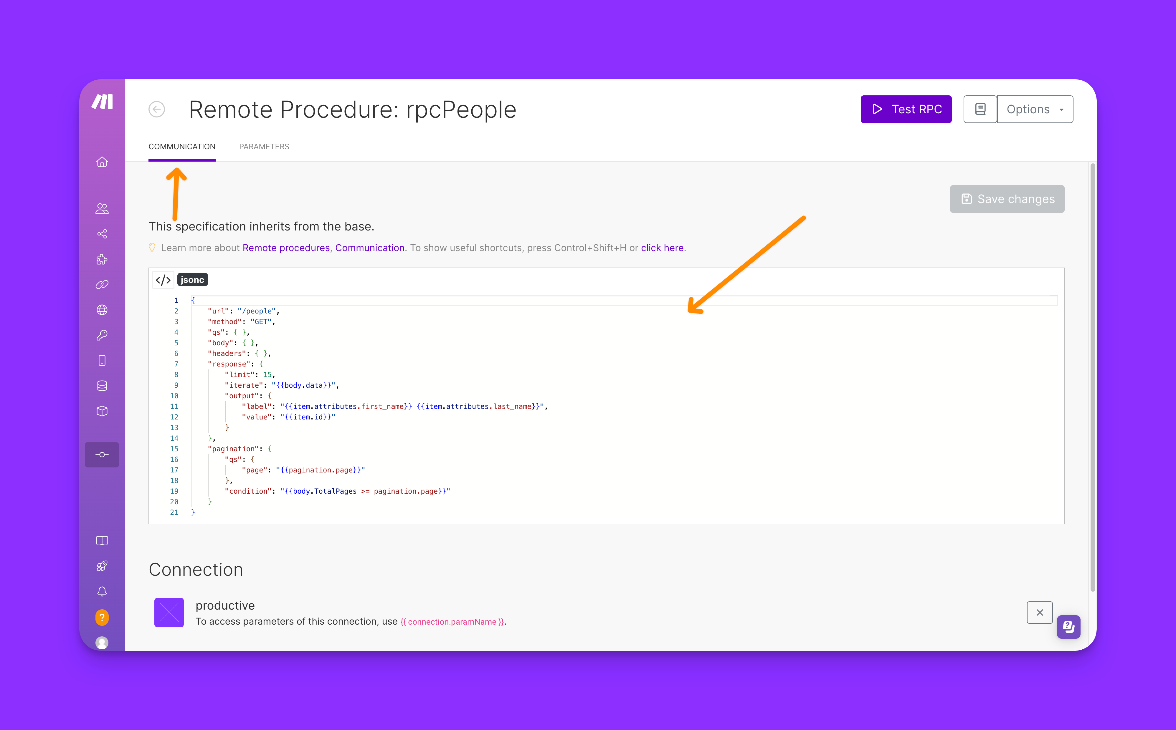The height and width of the screenshot is (730, 1176).
Task: Remove the productive connection with X
Action: click(x=1040, y=613)
